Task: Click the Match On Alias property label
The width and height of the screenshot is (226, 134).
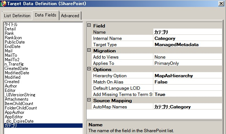Action: coord(108,82)
